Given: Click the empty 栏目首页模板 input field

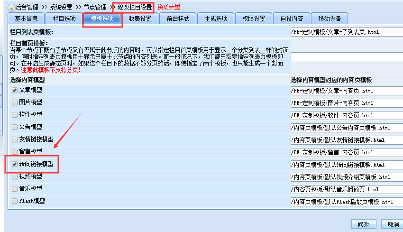Looking at the screenshot, I should click(346, 57).
